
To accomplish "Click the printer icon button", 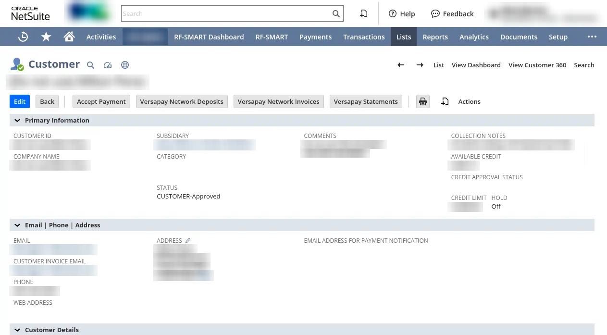I will tap(423, 101).
